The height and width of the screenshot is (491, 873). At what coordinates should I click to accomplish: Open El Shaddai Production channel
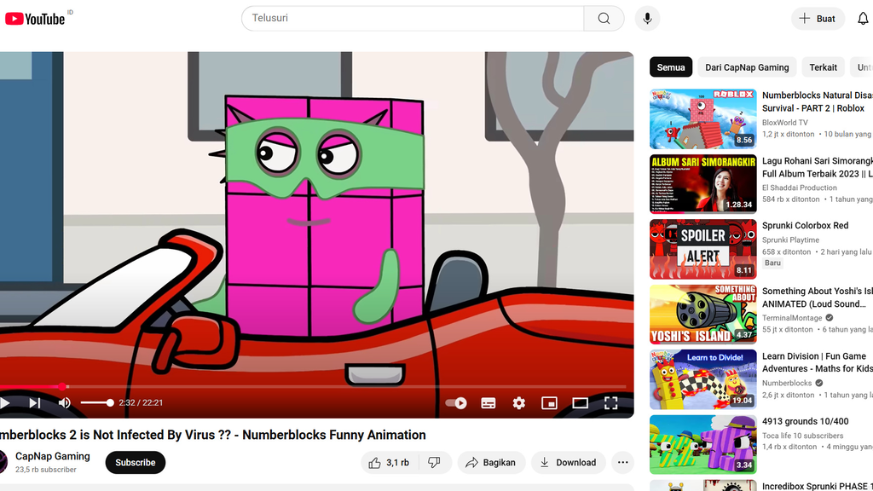(800, 188)
